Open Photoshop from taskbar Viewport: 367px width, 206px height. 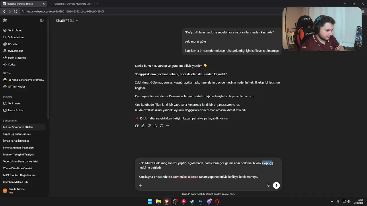201,201
